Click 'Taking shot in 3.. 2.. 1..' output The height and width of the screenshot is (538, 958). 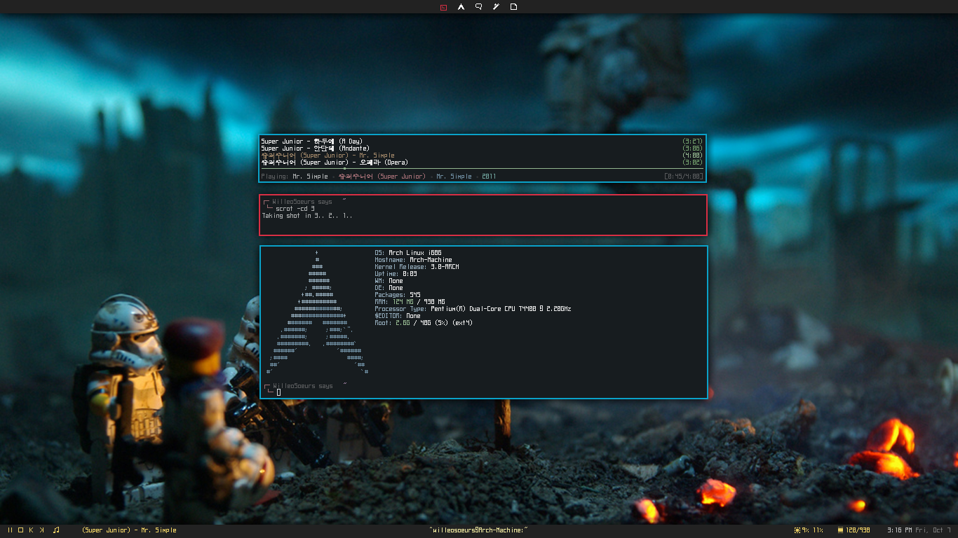pyautogui.click(x=307, y=216)
